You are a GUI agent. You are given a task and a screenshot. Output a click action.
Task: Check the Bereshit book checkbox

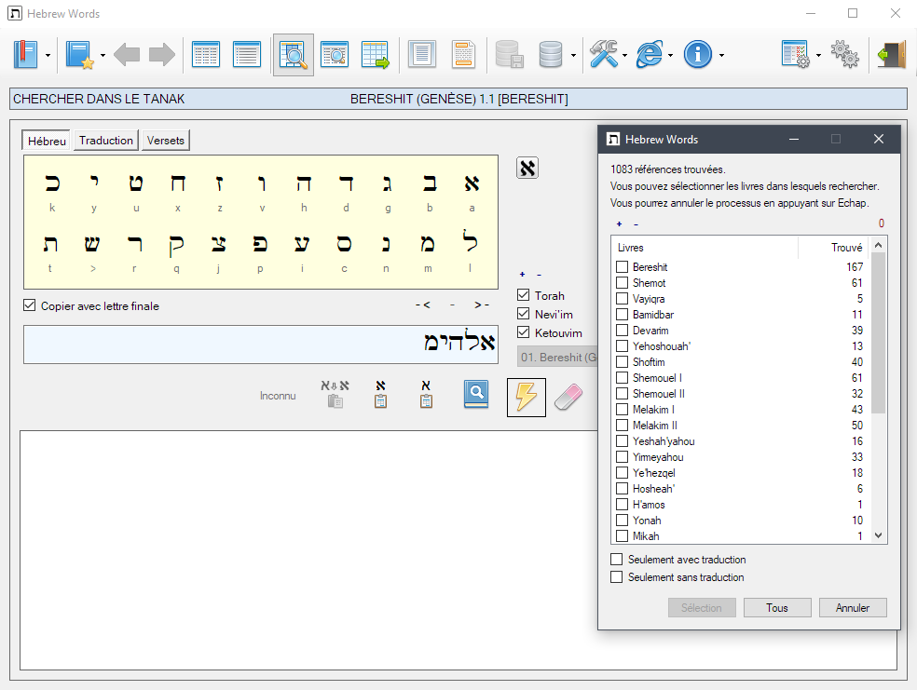(x=623, y=267)
